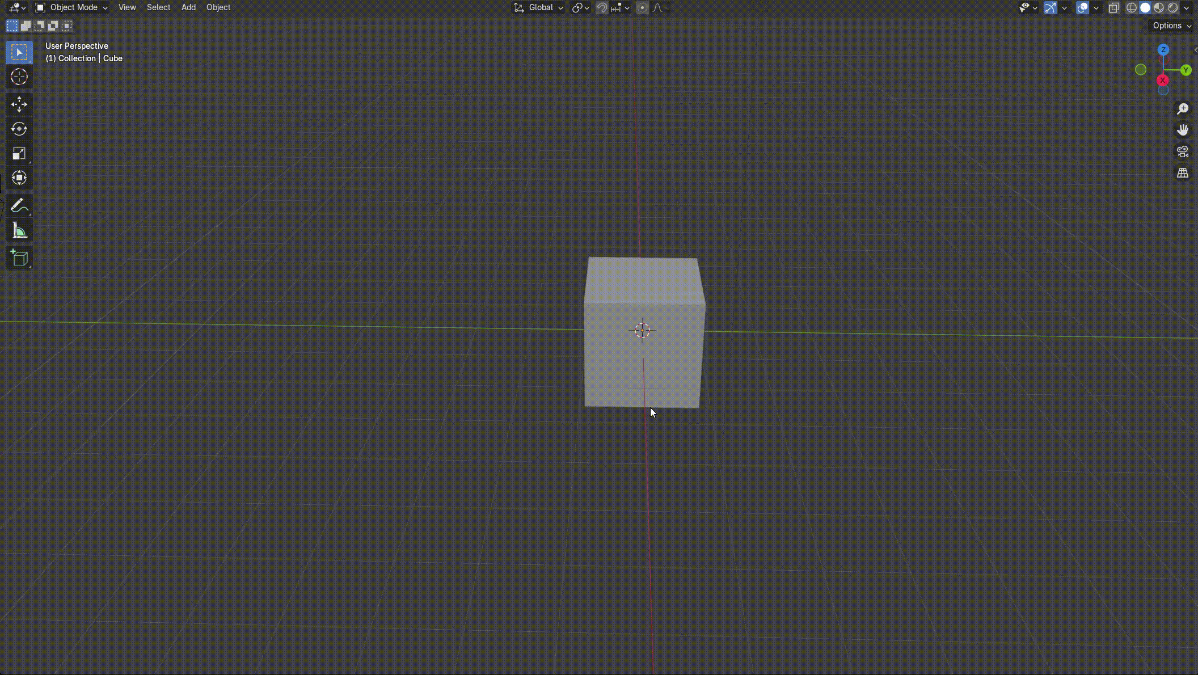The height and width of the screenshot is (675, 1198).
Task: Click the 3D cursor at cube center
Action: (642, 330)
